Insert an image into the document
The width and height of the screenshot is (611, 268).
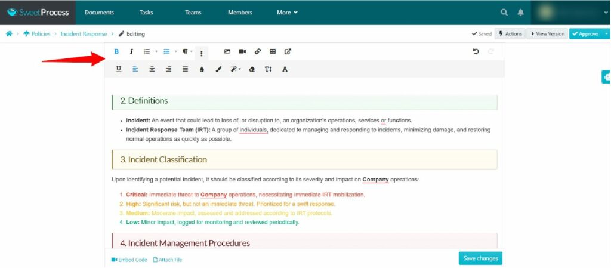point(227,51)
